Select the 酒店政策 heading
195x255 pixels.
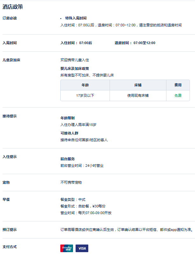tap(13, 7)
